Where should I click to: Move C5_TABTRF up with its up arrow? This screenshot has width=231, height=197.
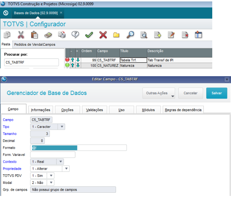pos(73,60)
